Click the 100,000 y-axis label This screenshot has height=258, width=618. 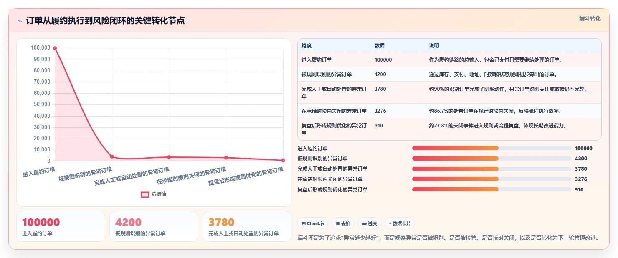41,48
